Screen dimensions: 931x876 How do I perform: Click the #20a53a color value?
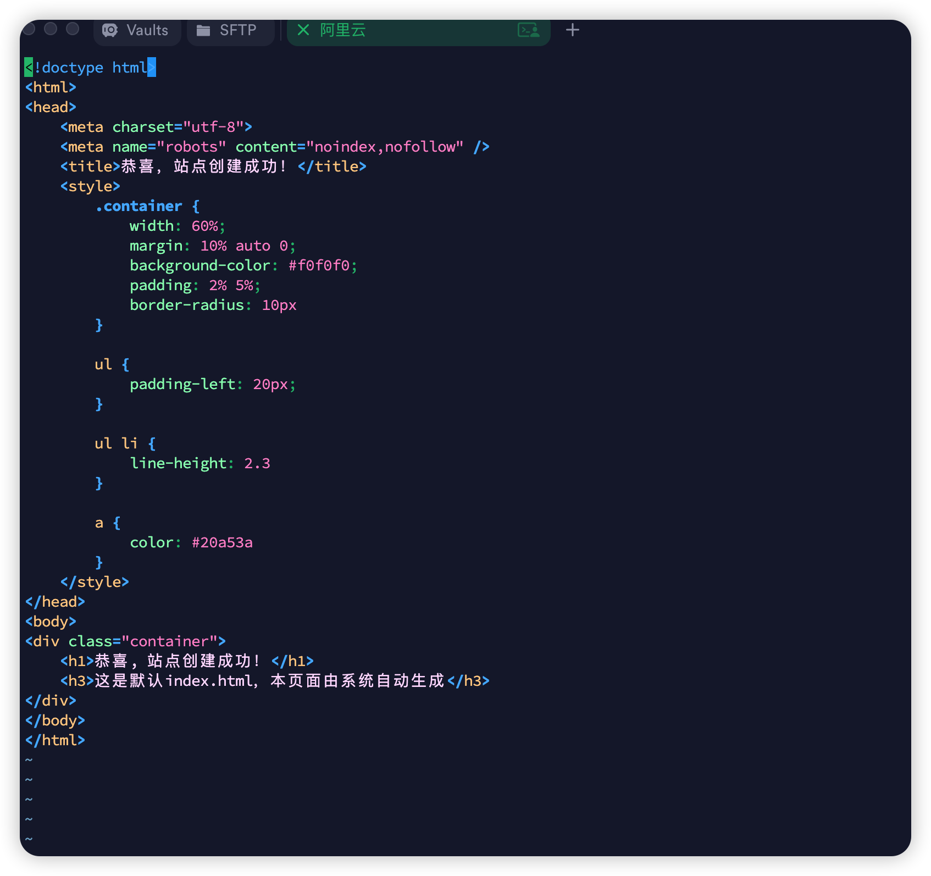[222, 543]
